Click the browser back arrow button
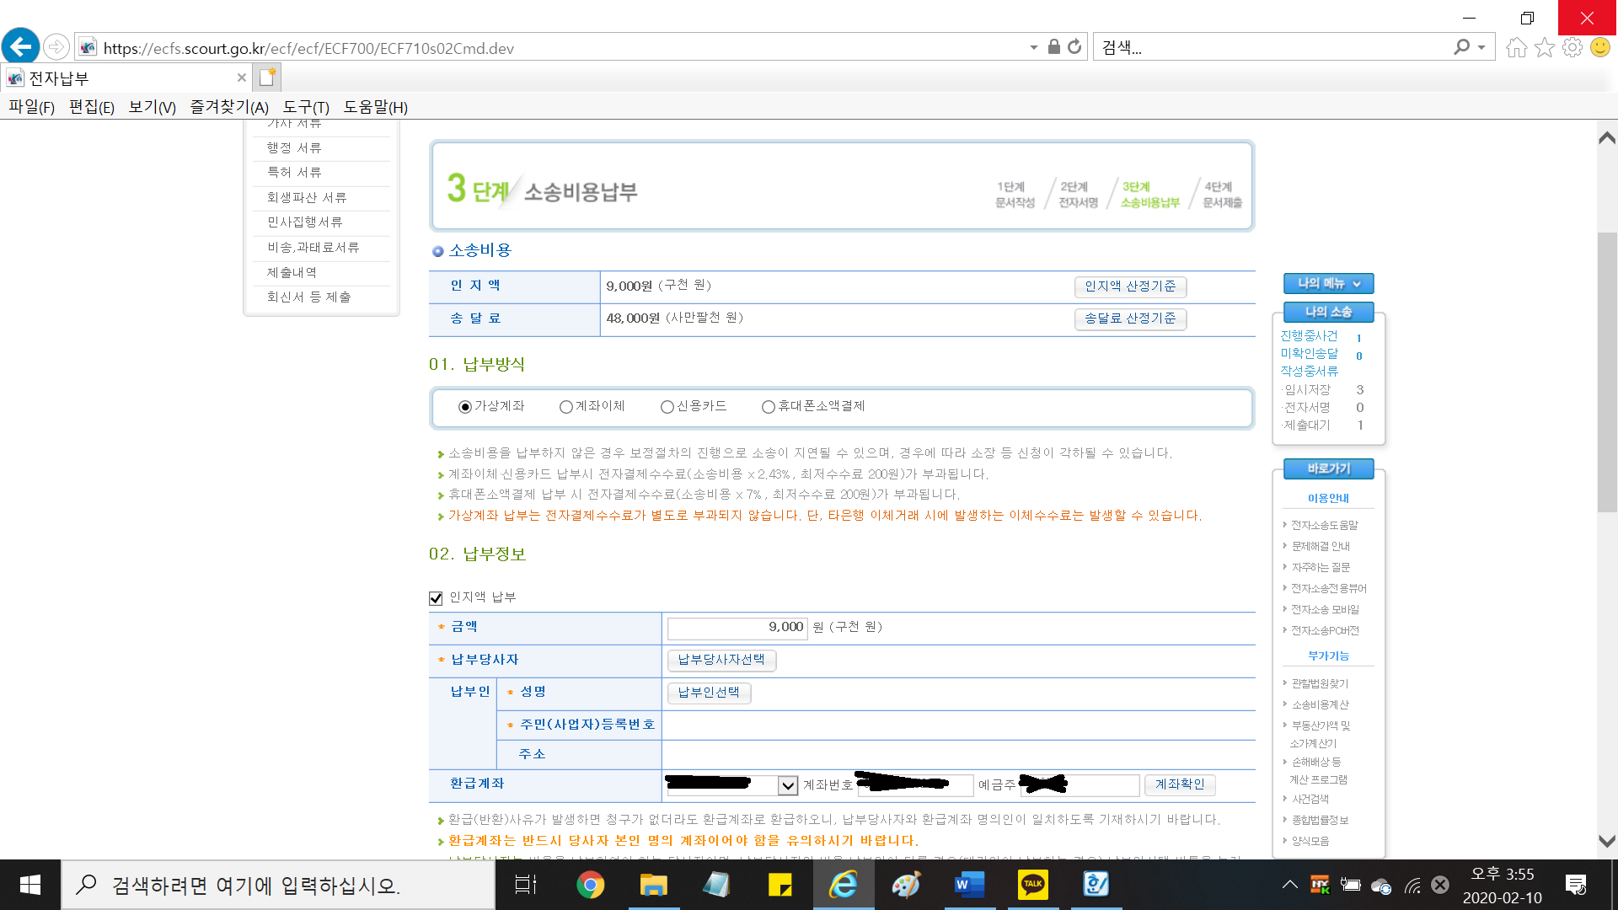The height and width of the screenshot is (910, 1618). click(21, 46)
